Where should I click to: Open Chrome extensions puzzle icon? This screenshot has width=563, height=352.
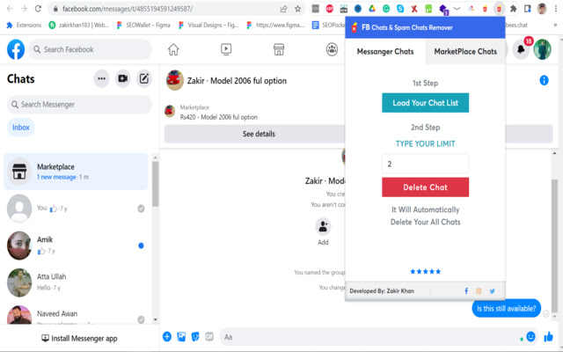click(x=514, y=9)
